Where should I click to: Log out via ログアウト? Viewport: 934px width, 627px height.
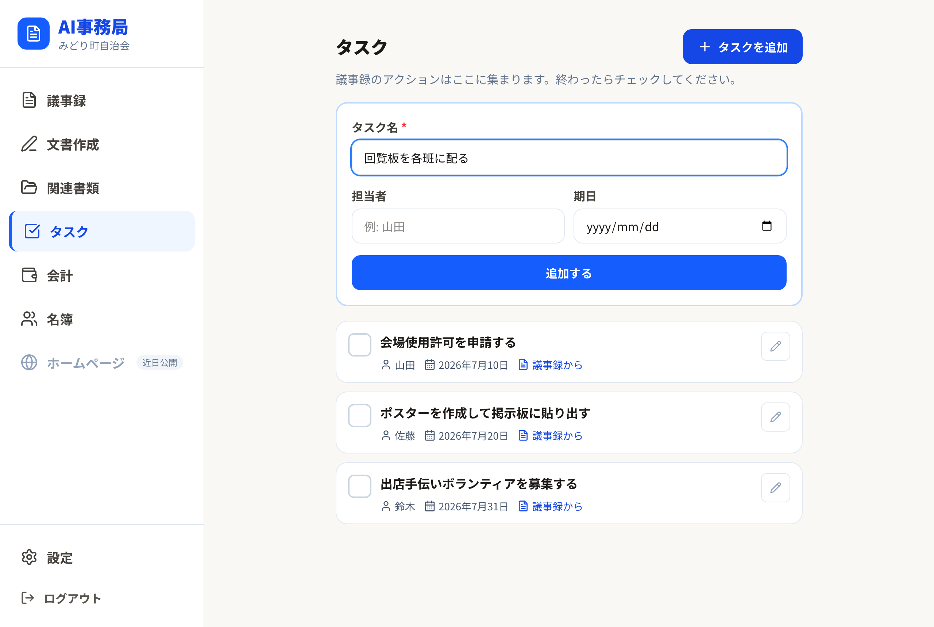click(102, 598)
